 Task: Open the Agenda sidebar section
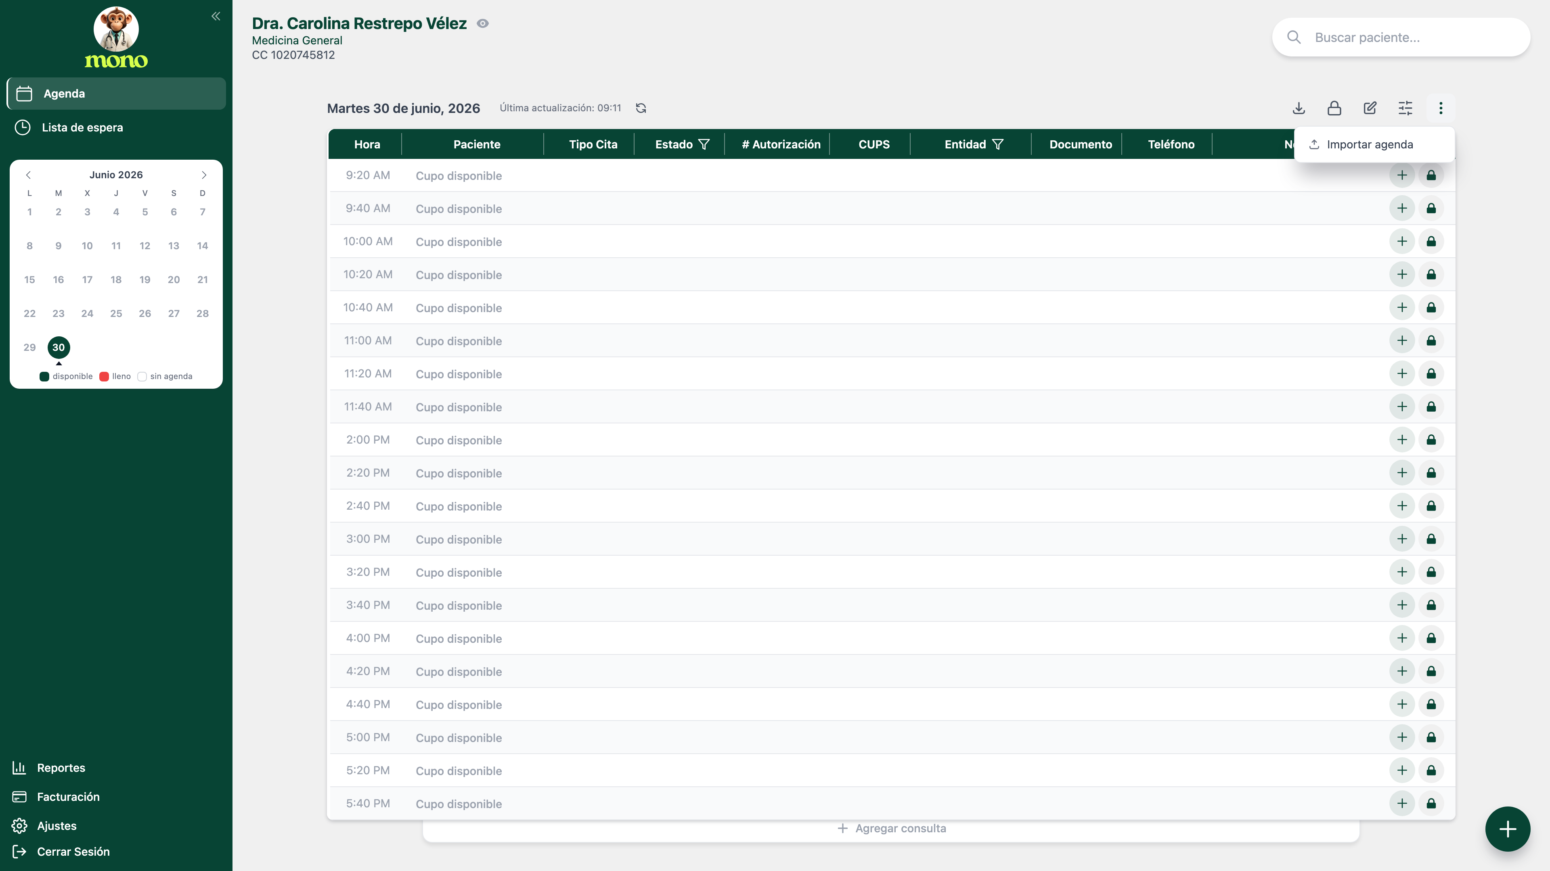[116, 94]
